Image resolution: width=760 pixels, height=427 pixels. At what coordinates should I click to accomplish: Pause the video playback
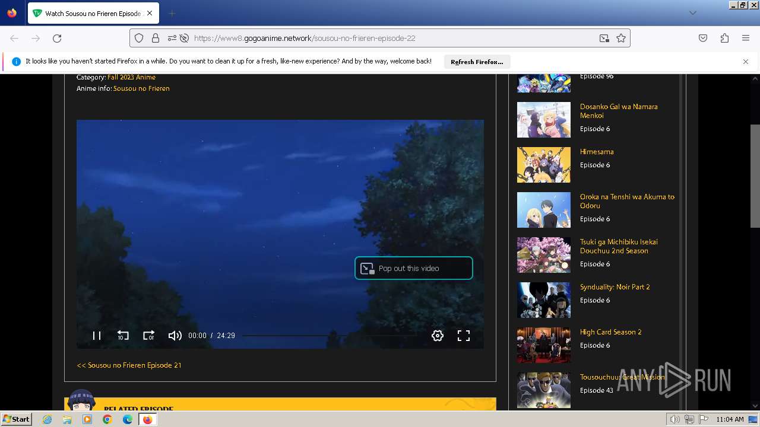tap(97, 336)
